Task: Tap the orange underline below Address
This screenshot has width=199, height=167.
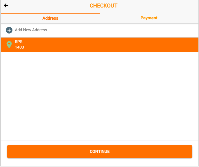Action: click(x=50, y=23)
